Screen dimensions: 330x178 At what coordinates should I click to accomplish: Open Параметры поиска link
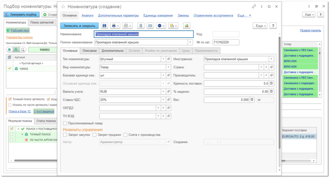20,37
